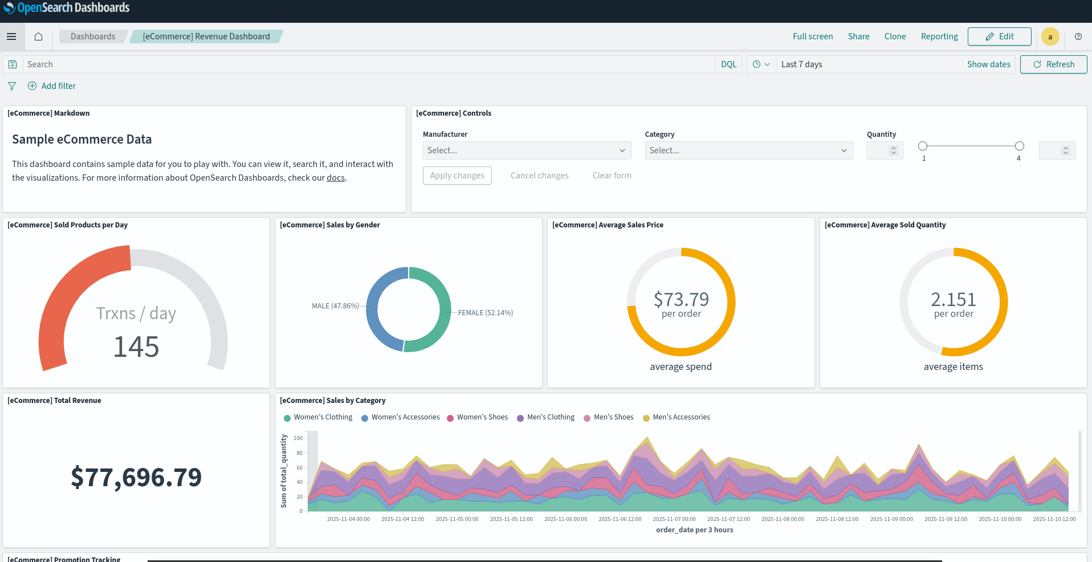Navigate to Dashboards breadcrumb

click(93, 36)
